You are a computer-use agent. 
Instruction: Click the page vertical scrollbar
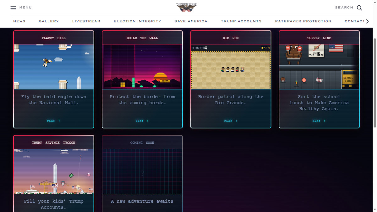[374, 83]
